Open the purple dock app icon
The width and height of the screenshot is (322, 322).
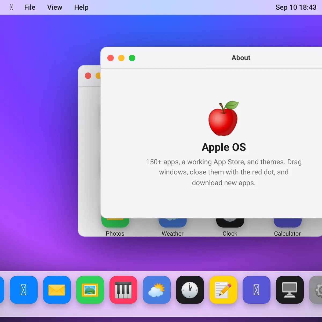257,290
